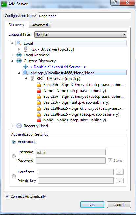The image size is (136, 215).
Task: Click the yellow padlock of Basic256 - Sign endpoint
Action: coord(39,102)
